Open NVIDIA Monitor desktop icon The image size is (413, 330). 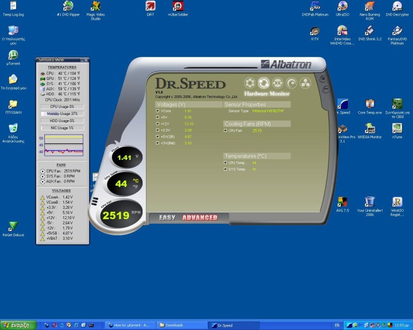point(370,131)
